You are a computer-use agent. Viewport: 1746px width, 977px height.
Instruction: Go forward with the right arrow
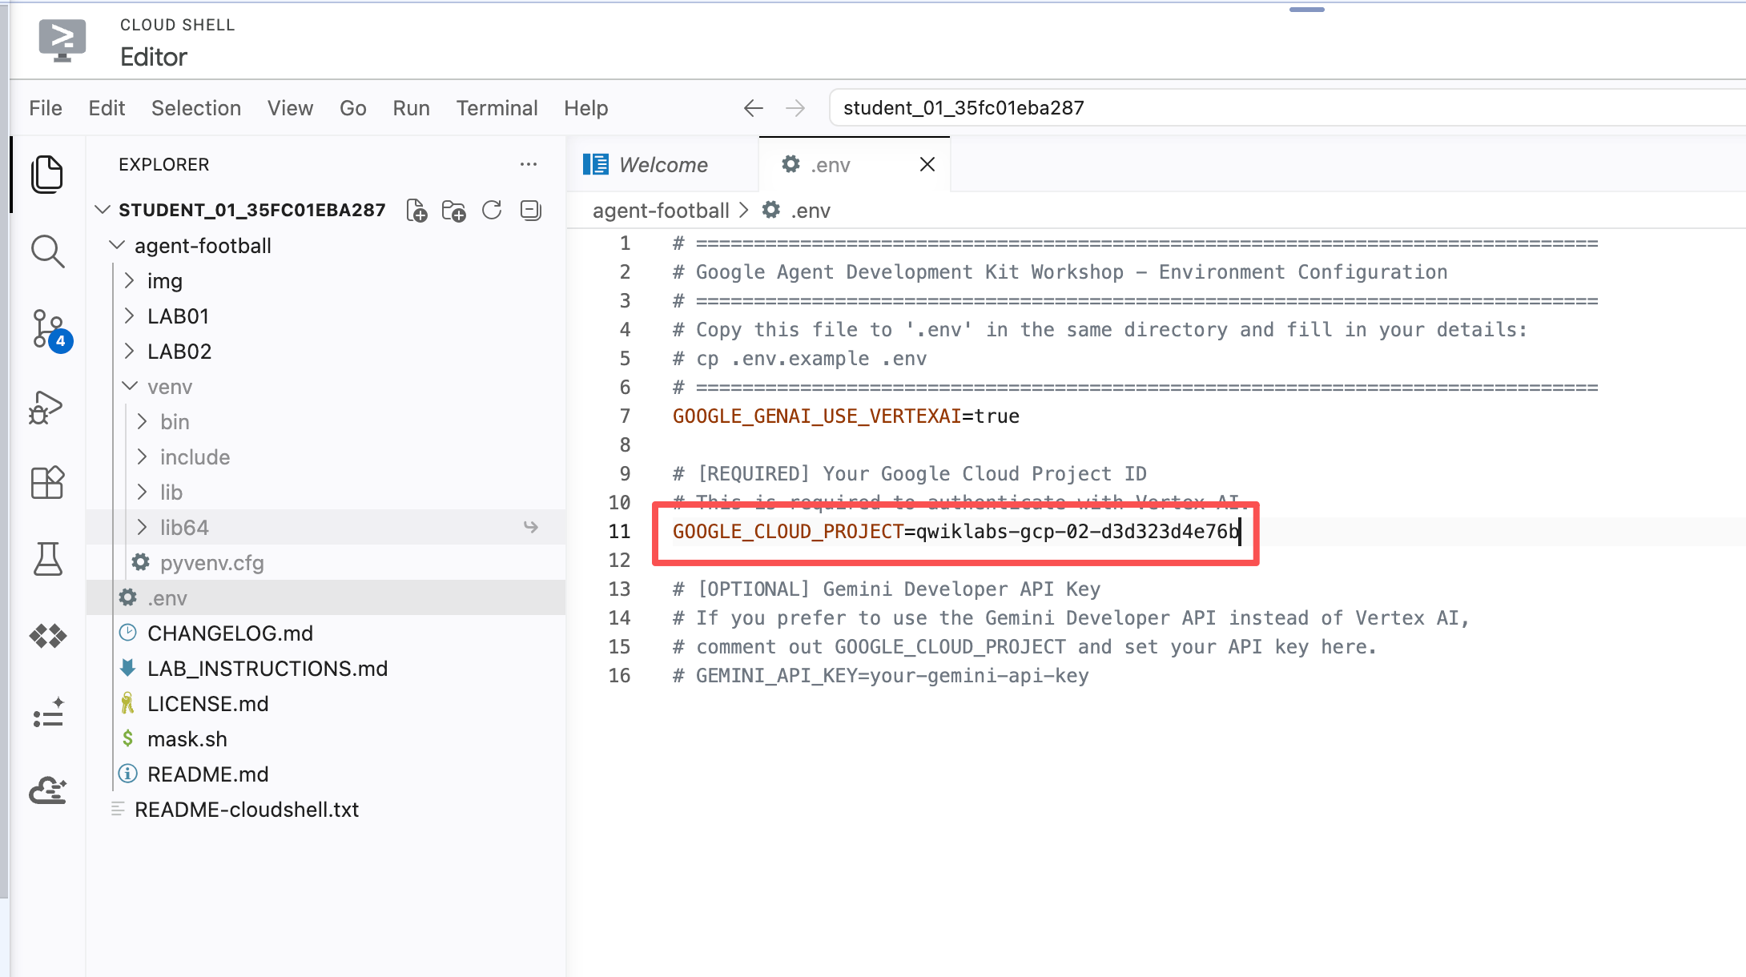tap(795, 108)
